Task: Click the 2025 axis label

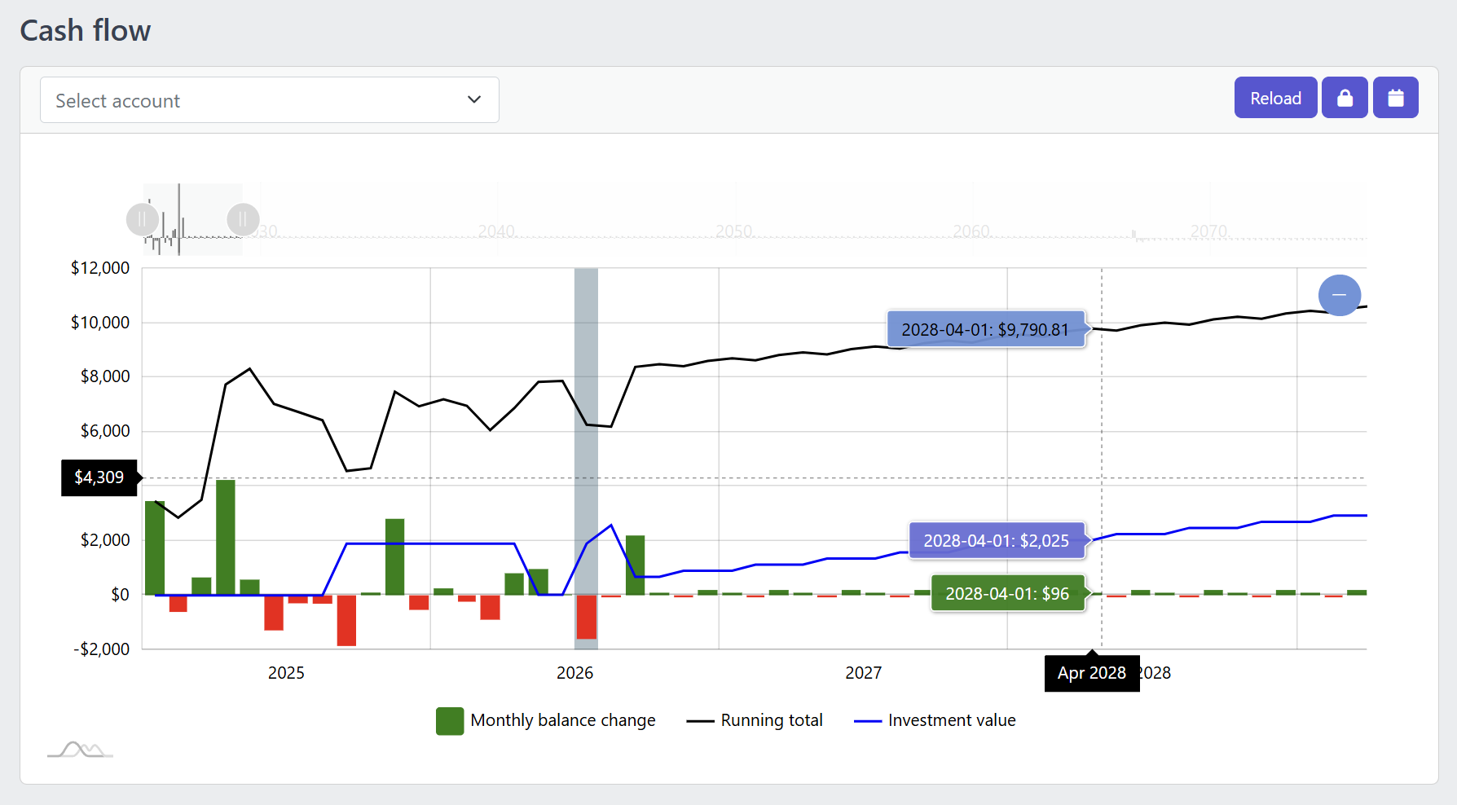Action: coord(286,673)
